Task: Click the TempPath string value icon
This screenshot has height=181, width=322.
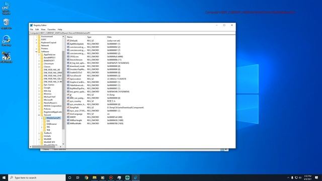Action: [x=68, y=108]
